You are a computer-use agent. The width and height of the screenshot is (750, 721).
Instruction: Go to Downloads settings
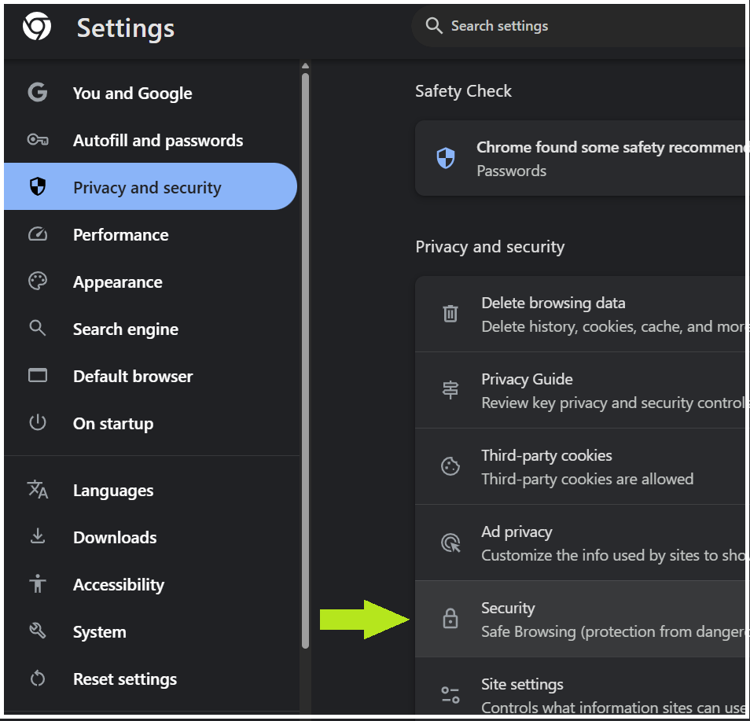coord(150,537)
